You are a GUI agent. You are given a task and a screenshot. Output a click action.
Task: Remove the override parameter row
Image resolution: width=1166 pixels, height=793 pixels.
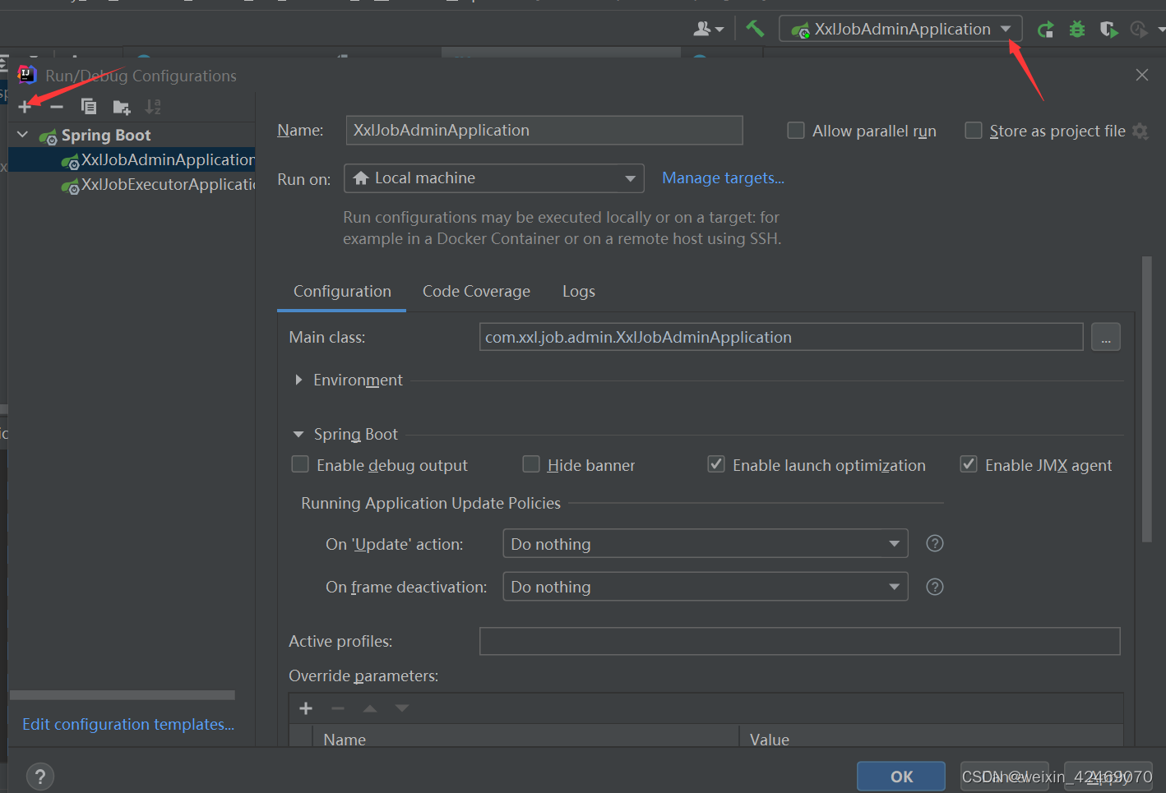pyautogui.click(x=338, y=708)
